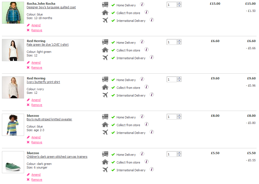Click the turquoise quilted coat product image
259x184 pixels.
point(13,13)
